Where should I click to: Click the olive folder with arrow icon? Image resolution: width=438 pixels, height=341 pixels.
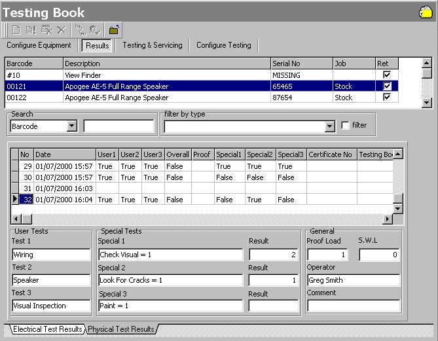click(x=114, y=29)
